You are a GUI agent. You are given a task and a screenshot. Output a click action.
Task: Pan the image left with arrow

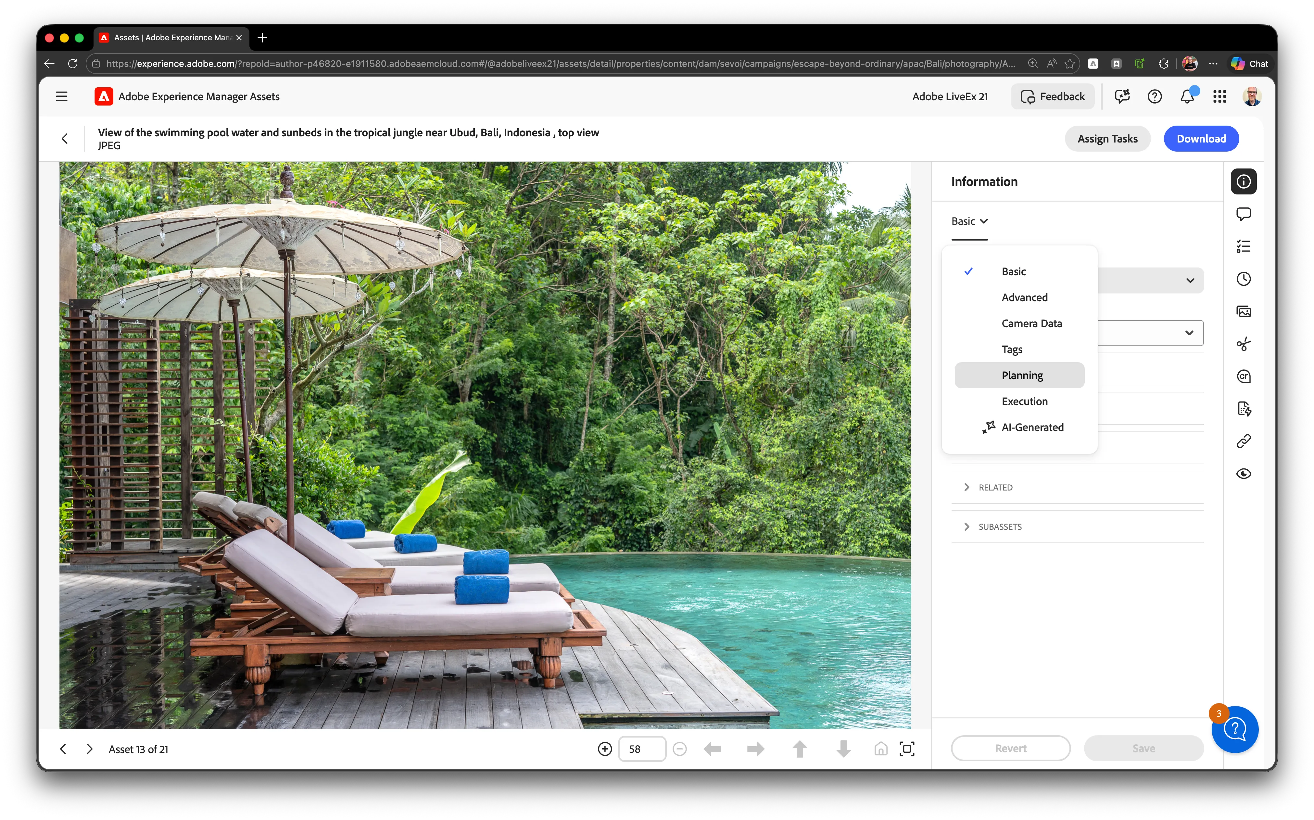pyautogui.click(x=712, y=749)
